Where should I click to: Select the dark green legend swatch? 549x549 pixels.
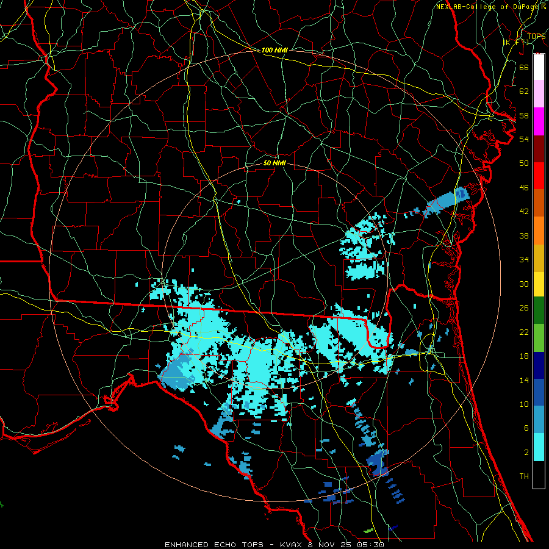click(539, 310)
